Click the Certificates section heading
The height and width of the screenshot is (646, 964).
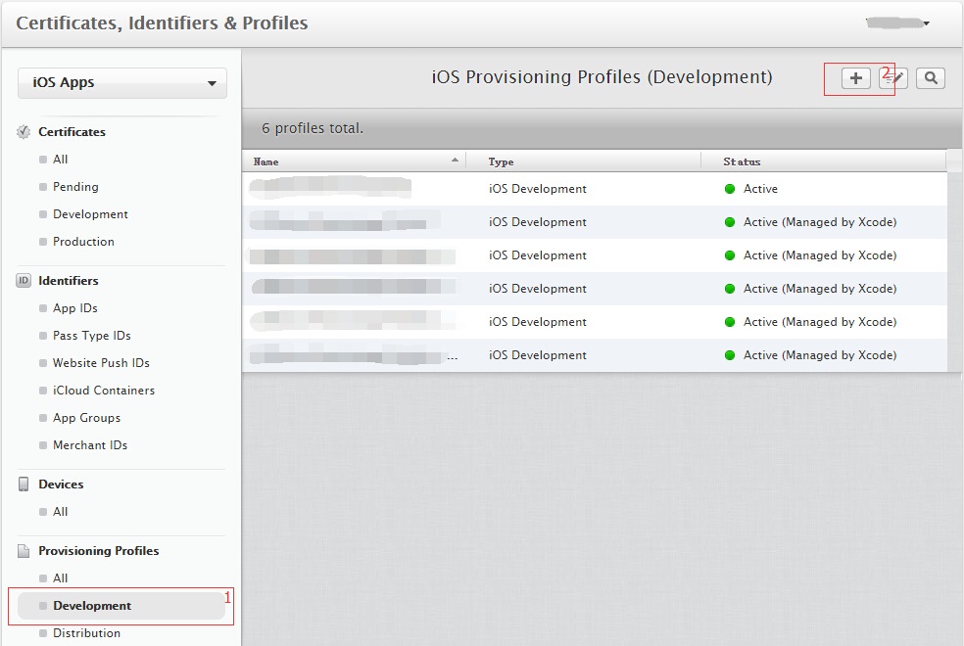tap(72, 132)
